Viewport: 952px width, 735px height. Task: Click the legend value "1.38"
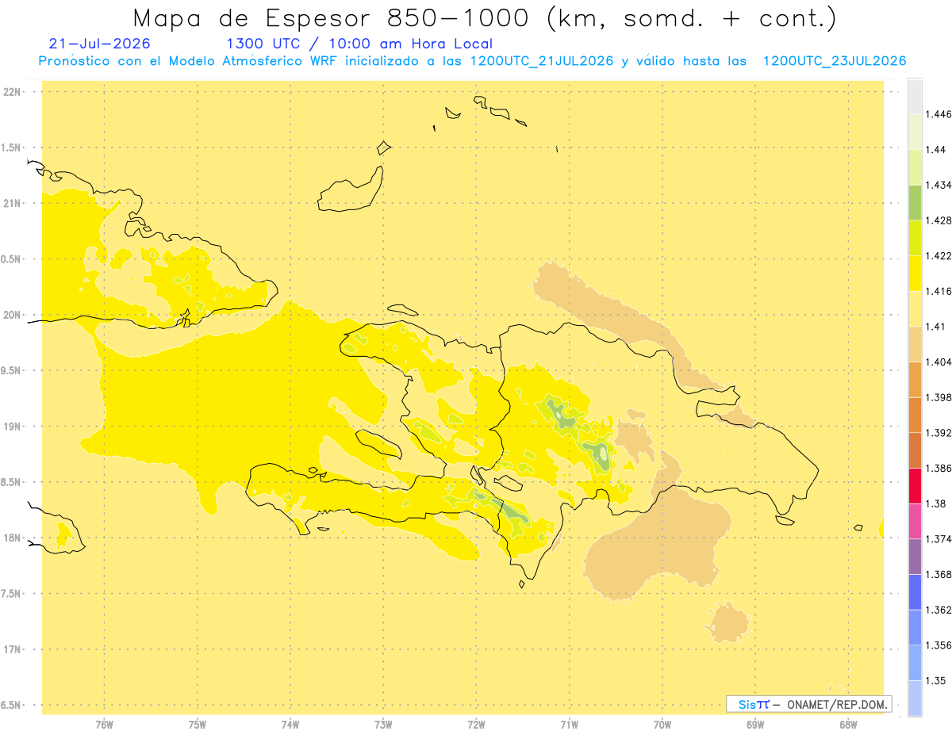[935, 503]
